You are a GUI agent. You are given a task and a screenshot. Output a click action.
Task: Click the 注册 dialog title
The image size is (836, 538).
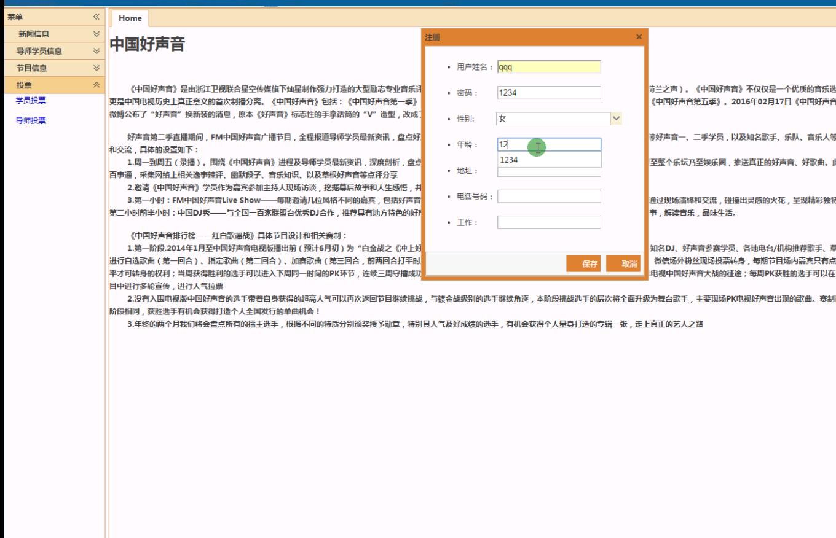pos(432,37)
